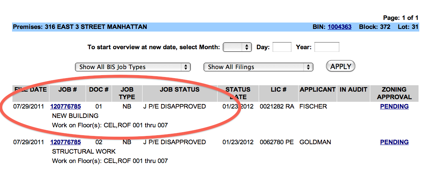Expand the Show All Filings dropdown
The height and width of the screenshot is (172, 437).
[258, 67]
